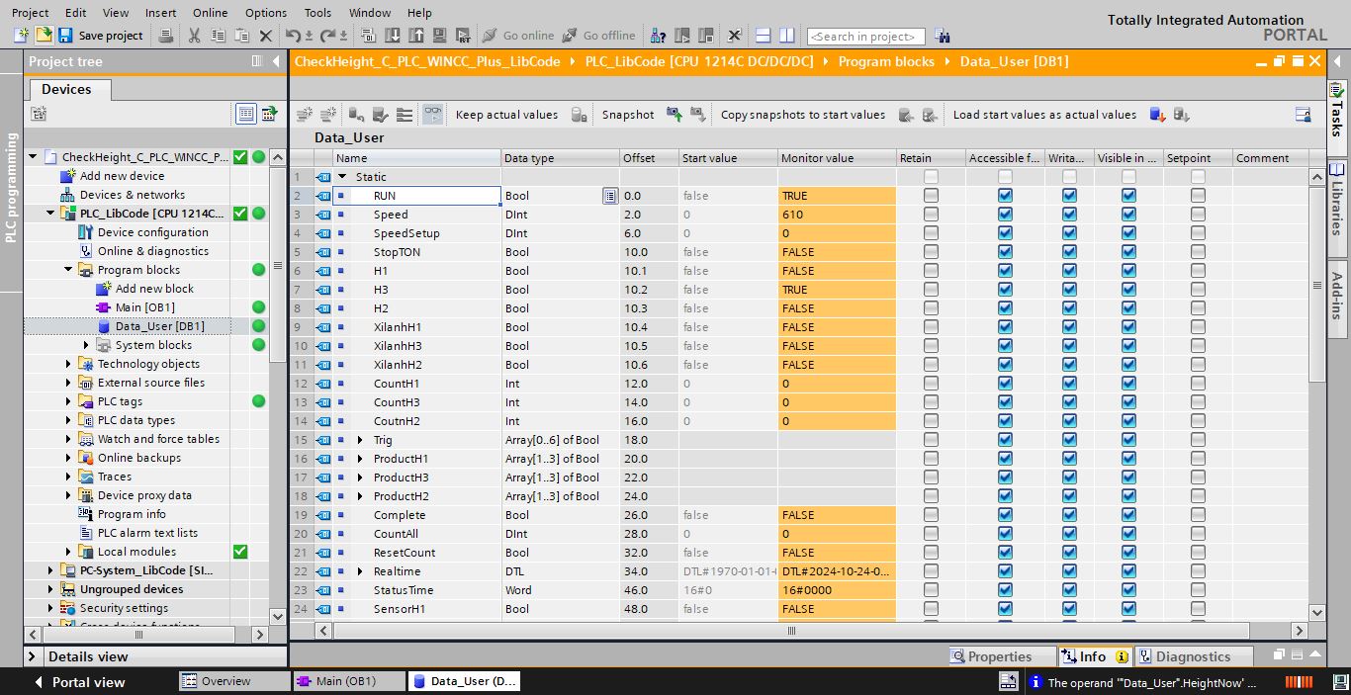The image size is (1351, 695).
Task: Click the Start runtime RT icon
Action: coord(464,36)
